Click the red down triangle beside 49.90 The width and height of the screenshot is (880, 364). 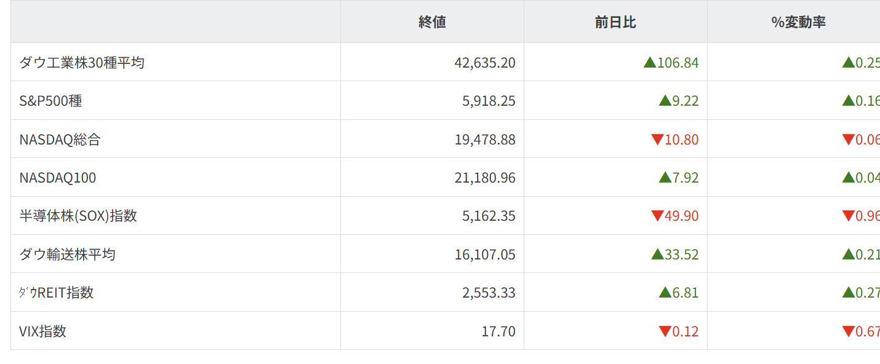click(657, 216)
